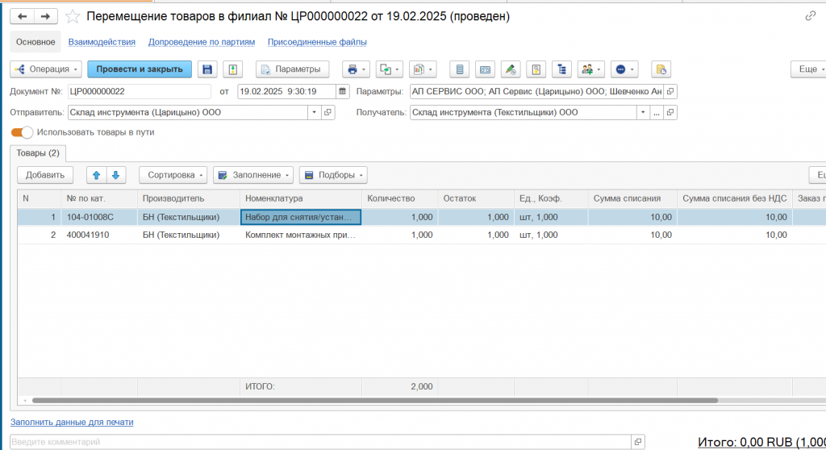
Task: Click the 'Провести и закрыть' button
Action: tap(140, 69)
